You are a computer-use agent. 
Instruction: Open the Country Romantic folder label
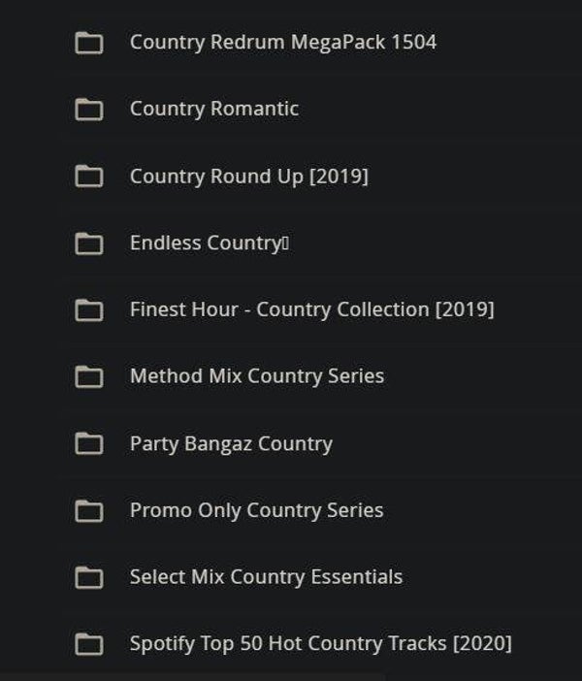(214, 109)
